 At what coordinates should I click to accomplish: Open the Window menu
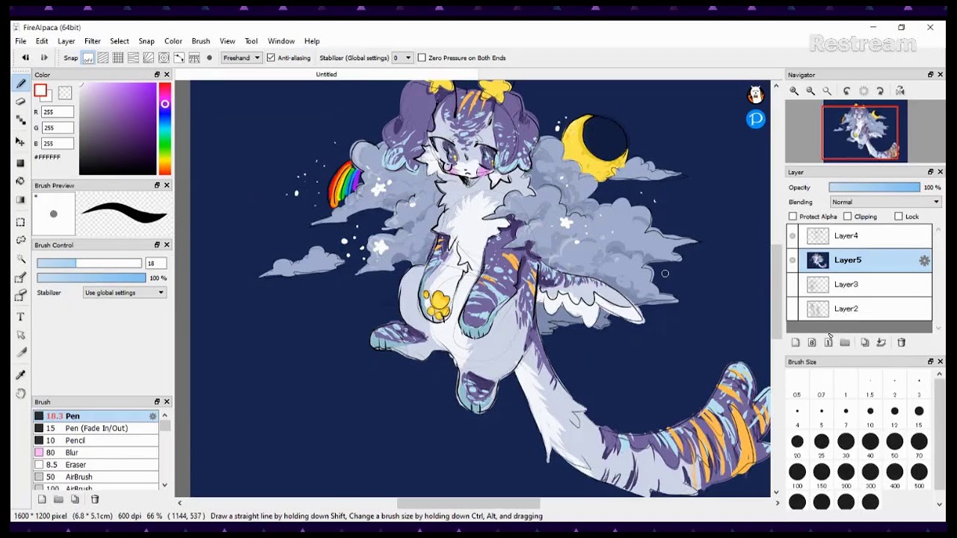click(281, 41)
